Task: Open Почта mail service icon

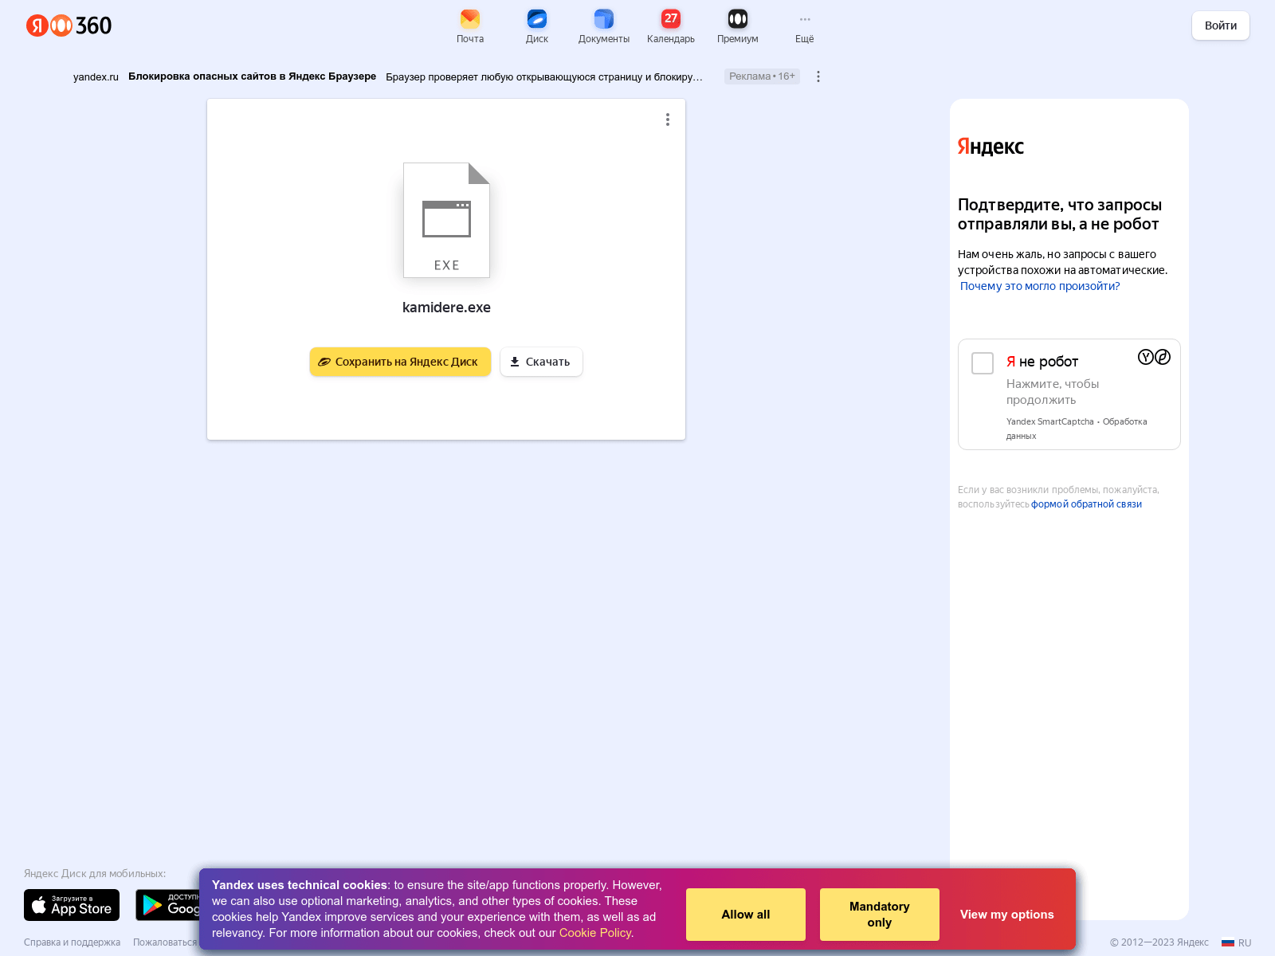Action: tap(470, 26)
